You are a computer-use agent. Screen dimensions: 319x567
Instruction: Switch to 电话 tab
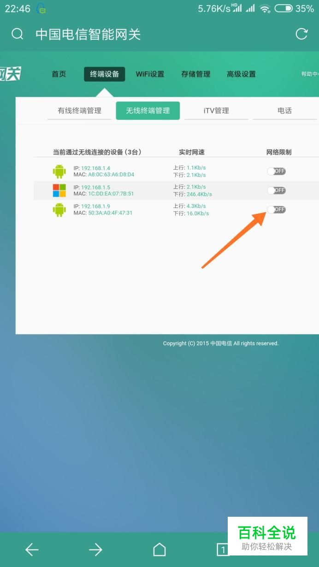tap(284, 111)
